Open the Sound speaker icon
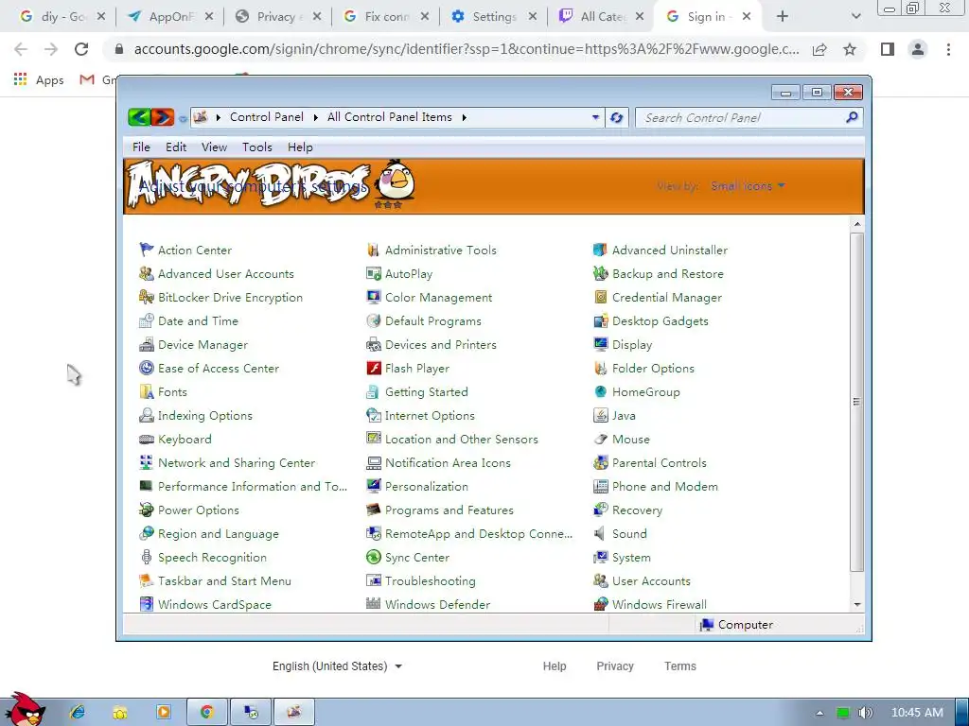This screenshot has height=726, width=969. pos(599,533)
